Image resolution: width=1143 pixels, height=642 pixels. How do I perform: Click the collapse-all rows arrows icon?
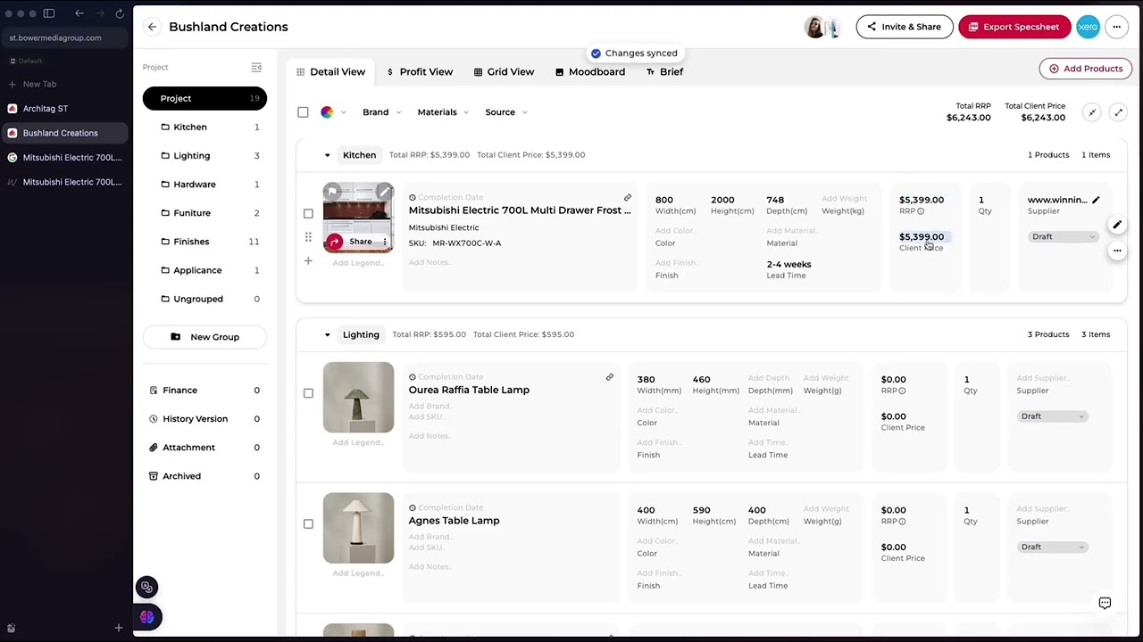(x=1091, y=112)
